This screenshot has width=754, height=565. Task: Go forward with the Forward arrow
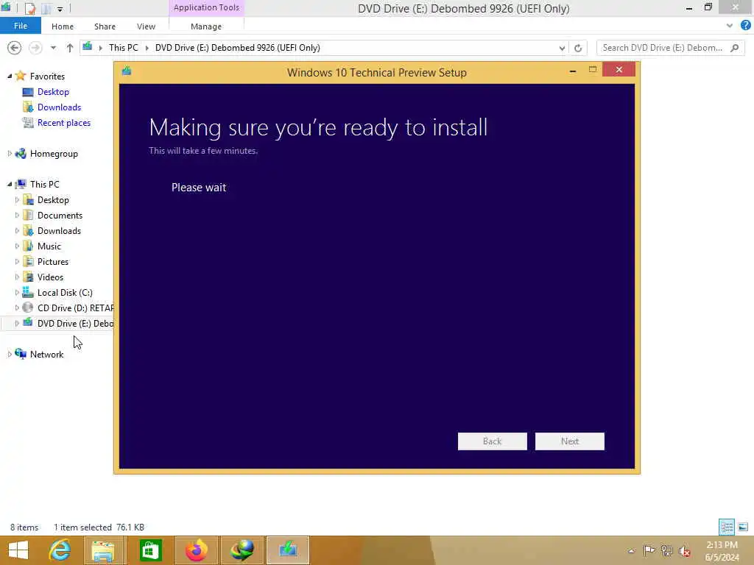tap(35, 48)
